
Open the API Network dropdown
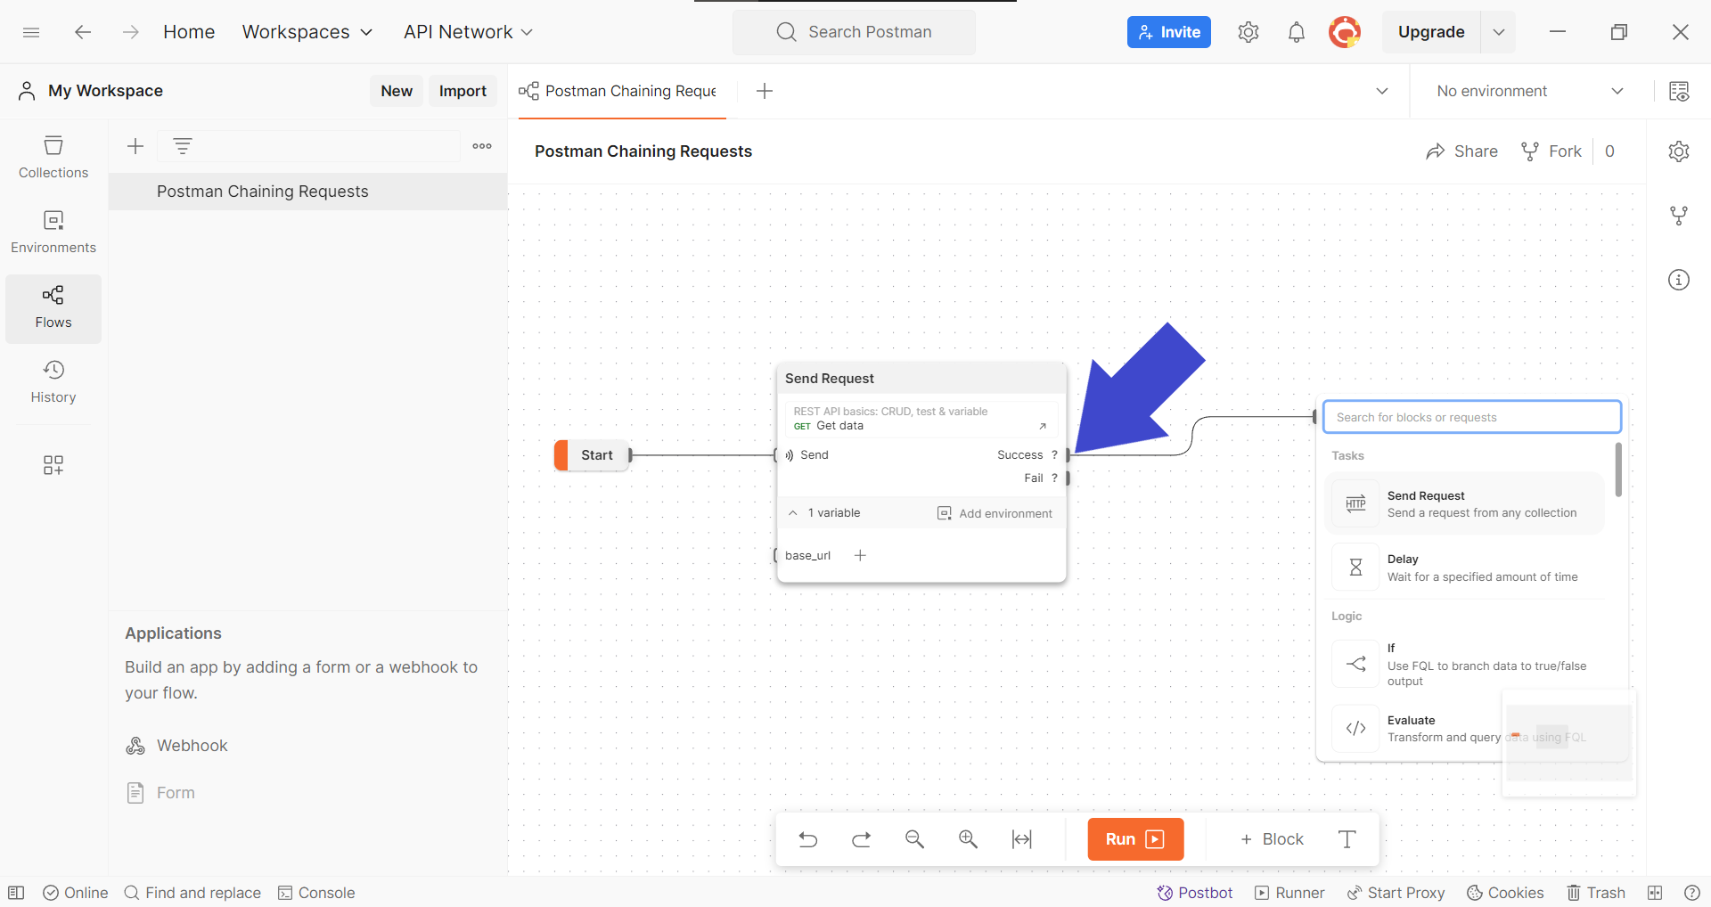point(468,32)
